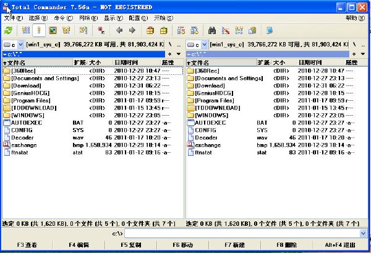
Task: Select Decoder wav file in right panel
Action: click(x=276, y=137)
